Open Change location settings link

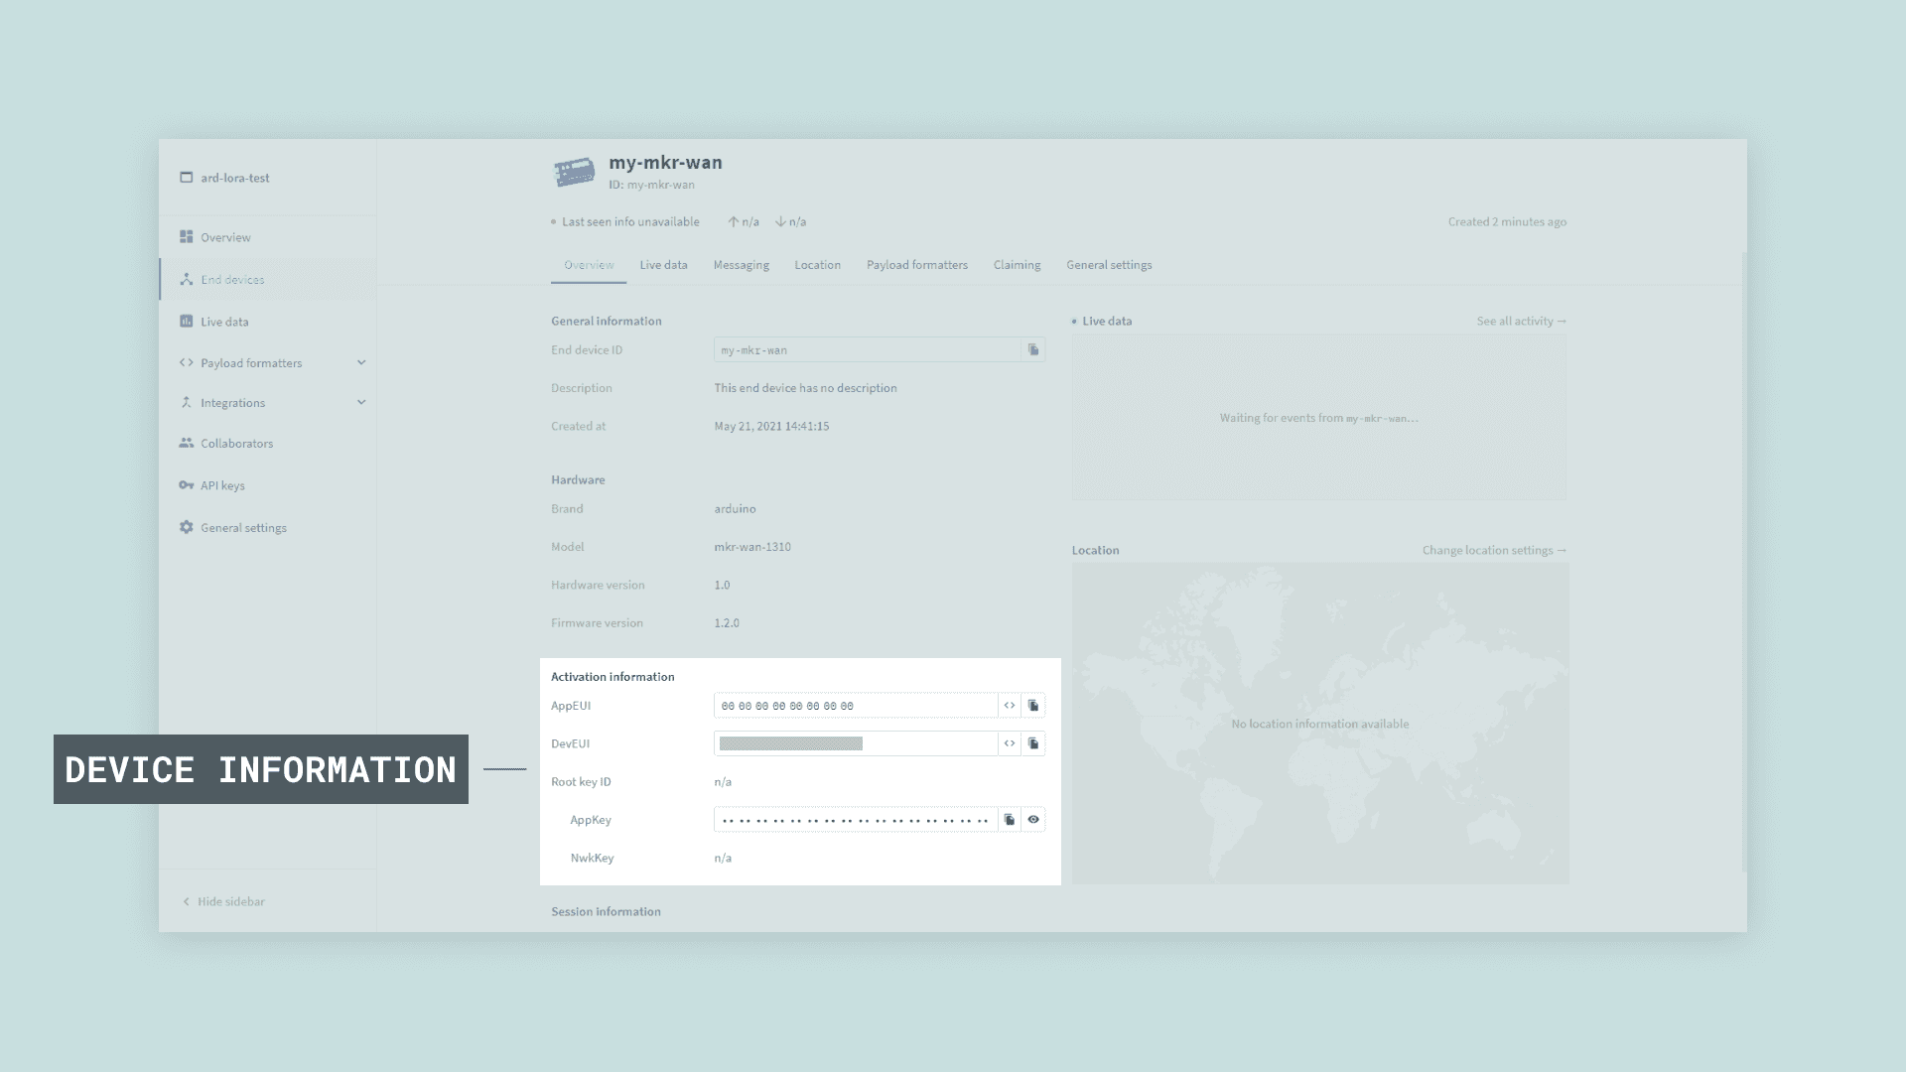click(x=1493, y=551)
